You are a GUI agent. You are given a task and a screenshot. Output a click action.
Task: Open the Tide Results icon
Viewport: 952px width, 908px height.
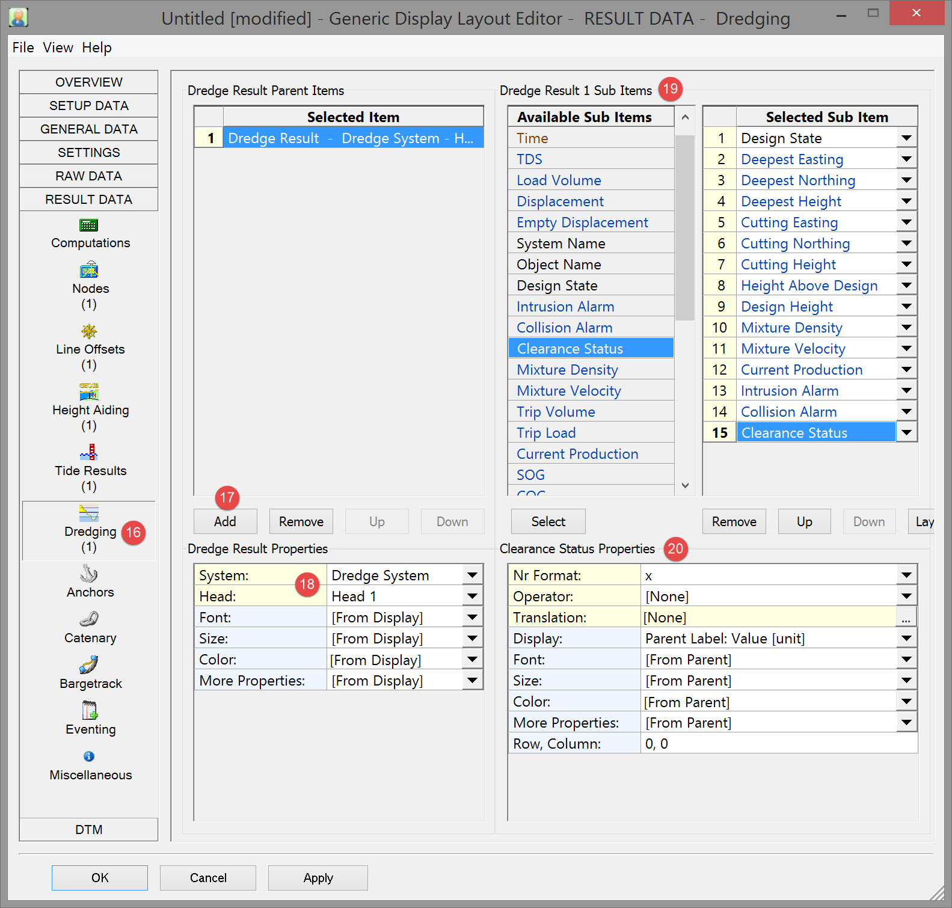pos(89,452)
